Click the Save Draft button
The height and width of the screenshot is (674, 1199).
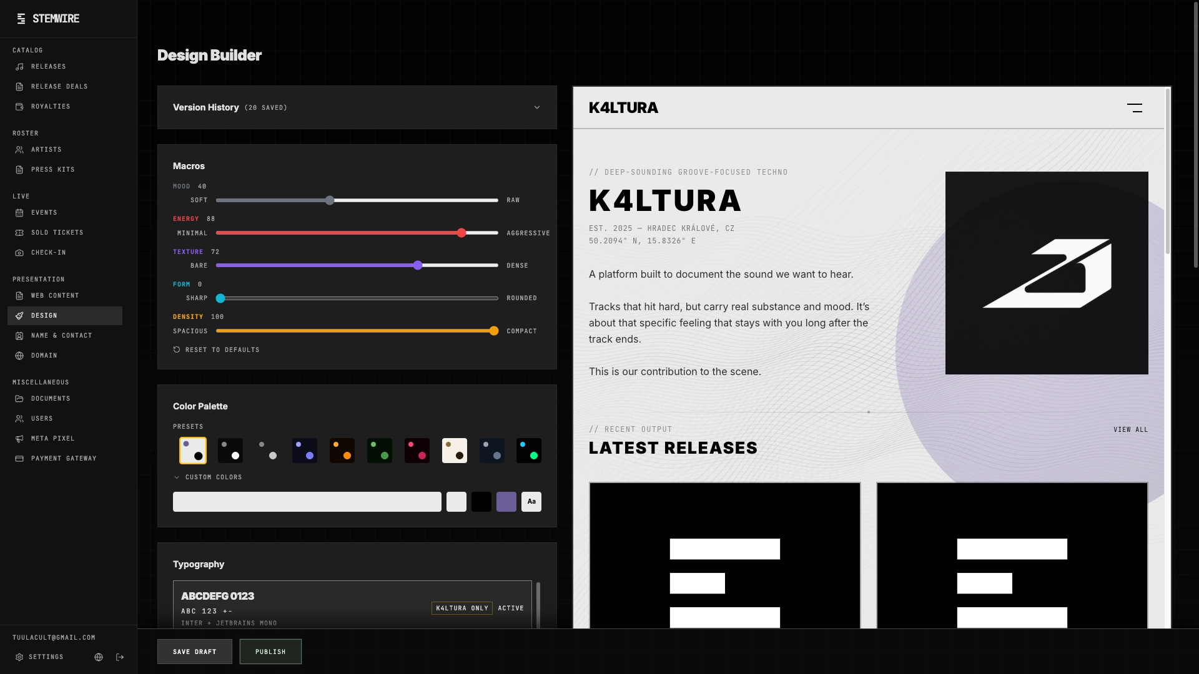pyautogui.click(x=195, y=652)
